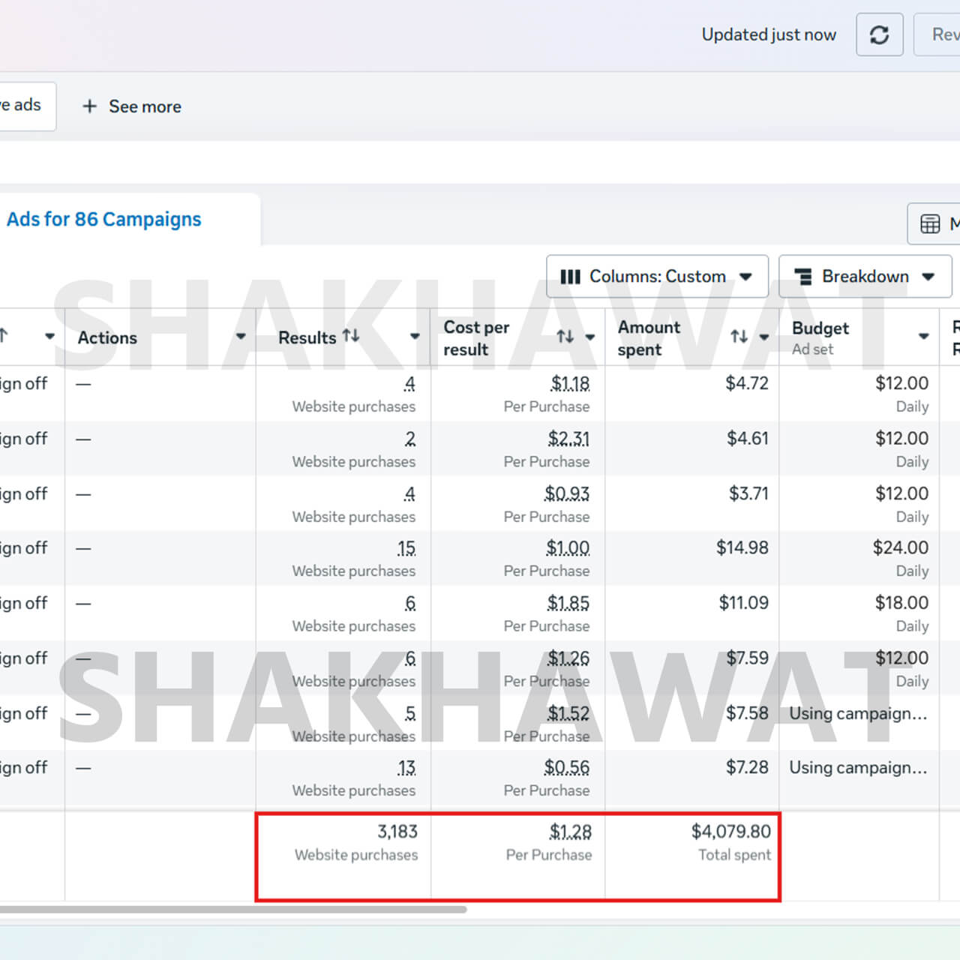960x960 pixels.
Task: Select the $18.00 daily budget cell
Action: [x=902, y=603]
